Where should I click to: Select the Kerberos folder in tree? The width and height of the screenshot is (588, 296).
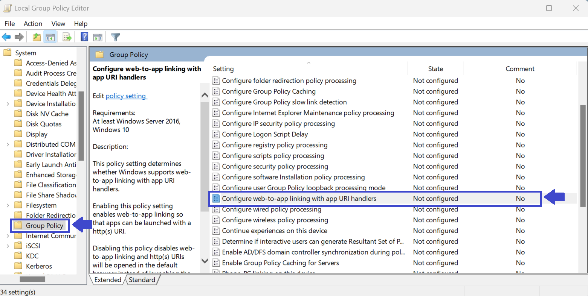[x=39, y=266]
